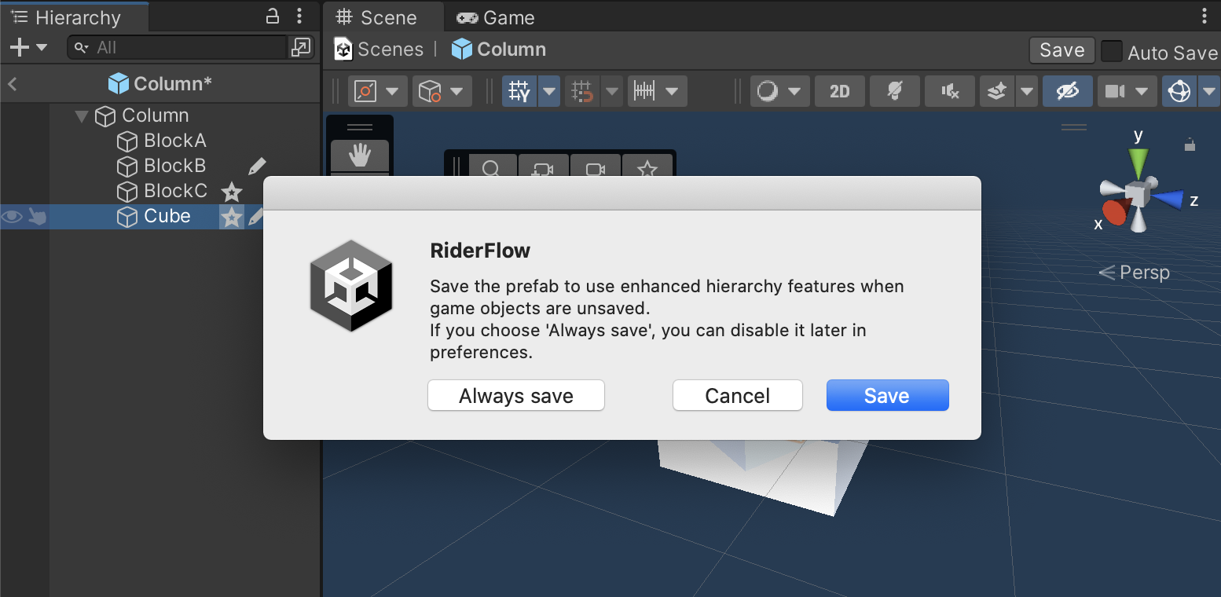
Task: Click the green Y axis gizmo cone
Action: tap(1137, 162)
